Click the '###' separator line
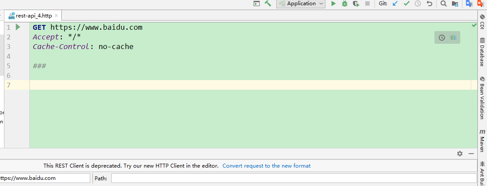 pyautogui.click(x=39, y=66)
